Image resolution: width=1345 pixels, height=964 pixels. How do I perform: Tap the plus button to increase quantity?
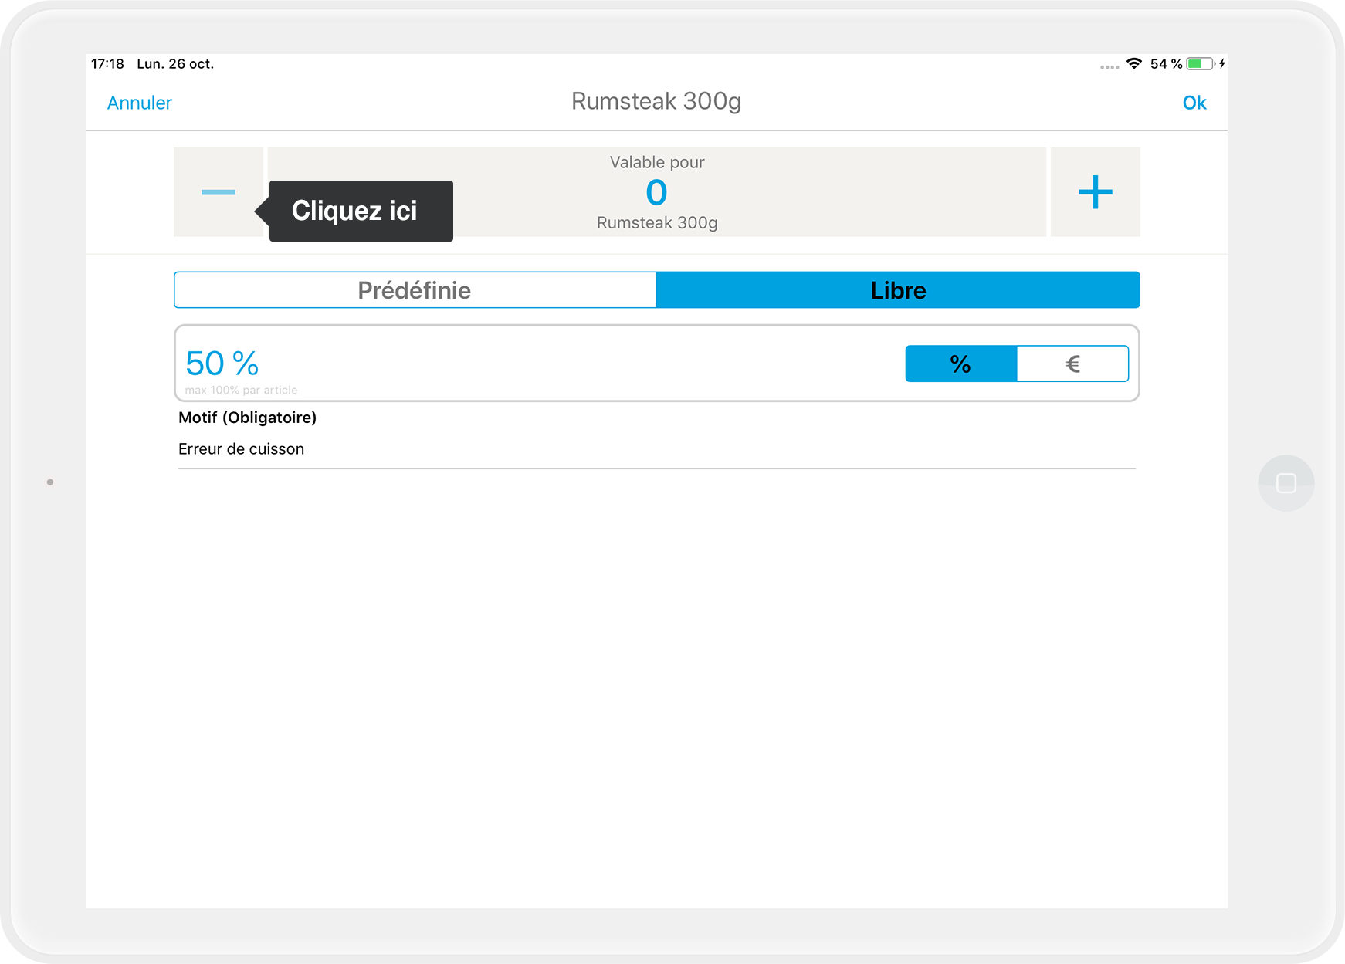[1095, 192]
